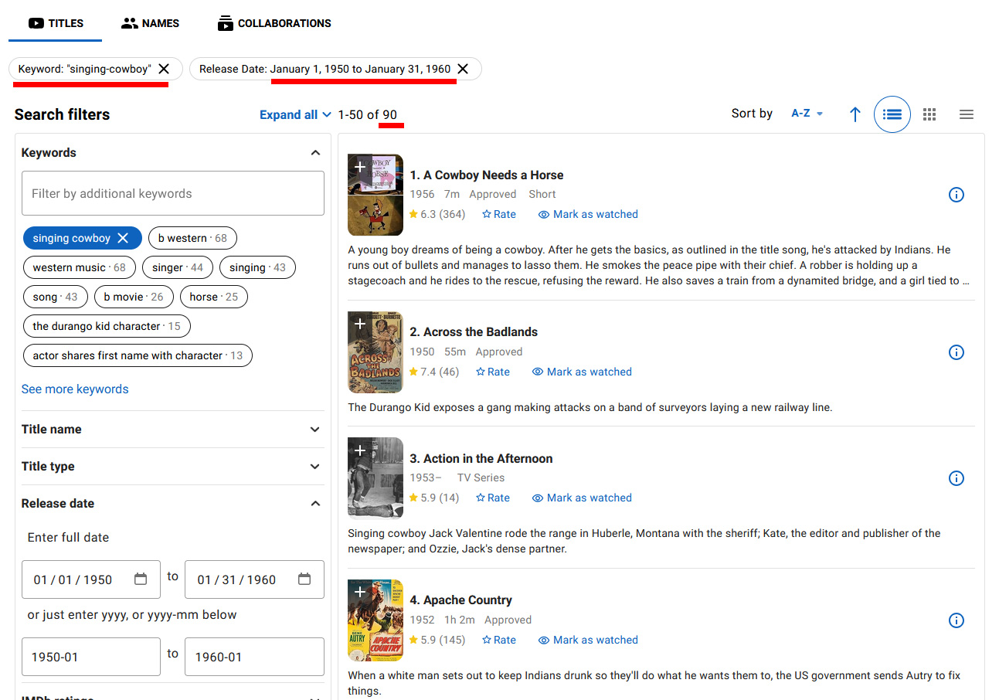The width and height of the screenshot is (999, 700).
Task: Switch to detailed list view
Action: (x=892, y=114)
